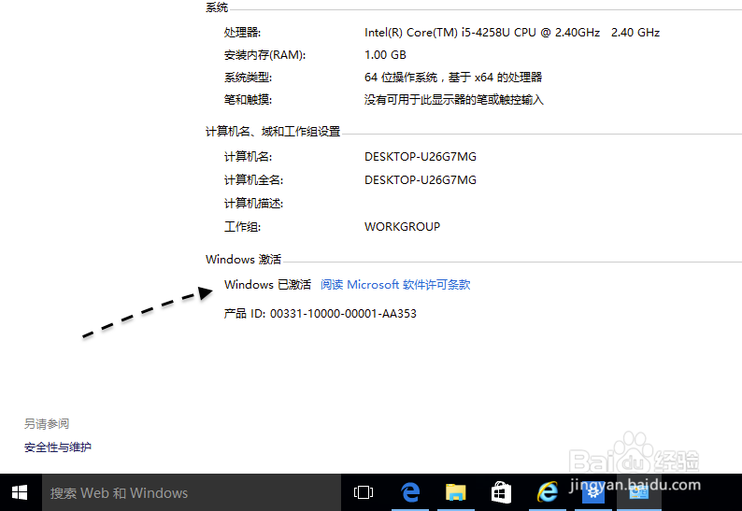Launch Microsoft Edge from the taskbar
The width and height of the screenshot is (742, 511).
click(x=410, y=492)
